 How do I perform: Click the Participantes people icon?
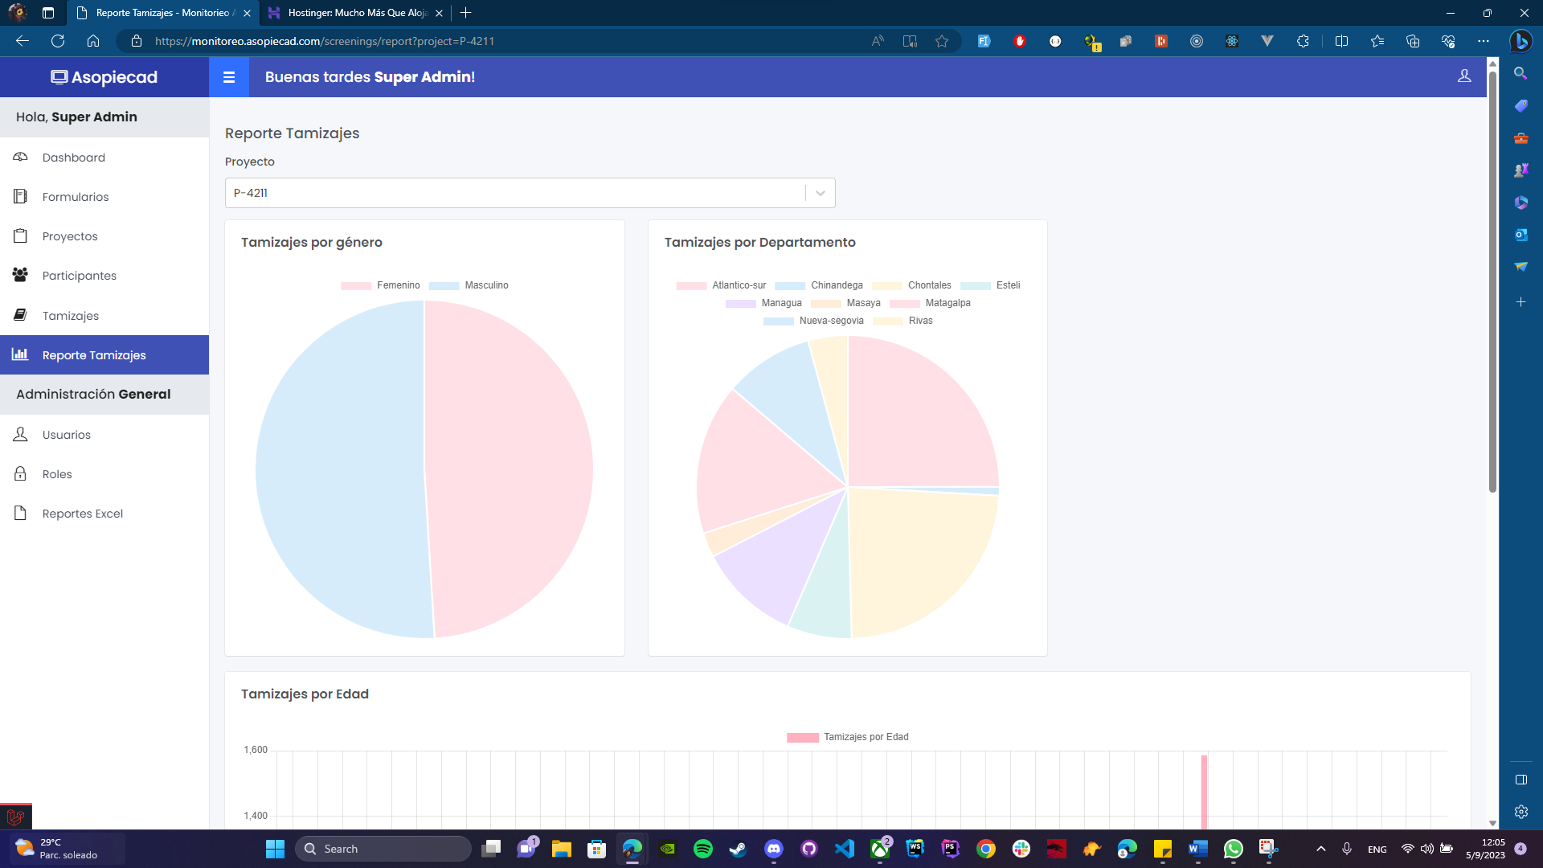(21, 276)
